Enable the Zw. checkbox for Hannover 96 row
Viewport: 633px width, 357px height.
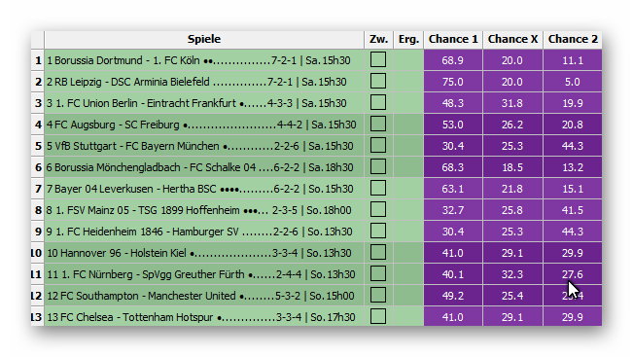[378, 252]
